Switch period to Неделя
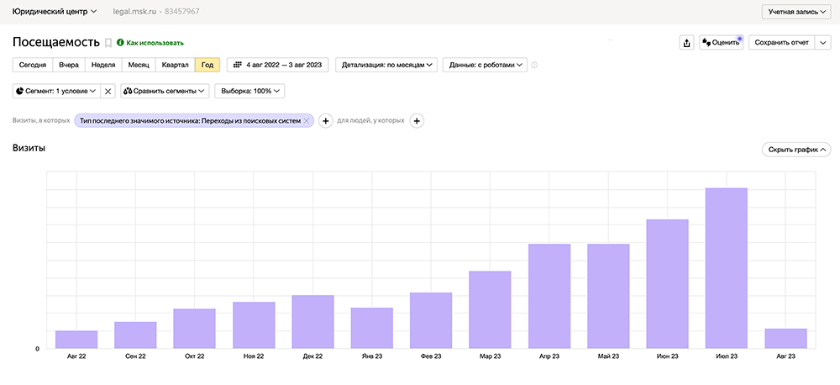Viewport: 840px width, 385px height. [x=103, y=65]
